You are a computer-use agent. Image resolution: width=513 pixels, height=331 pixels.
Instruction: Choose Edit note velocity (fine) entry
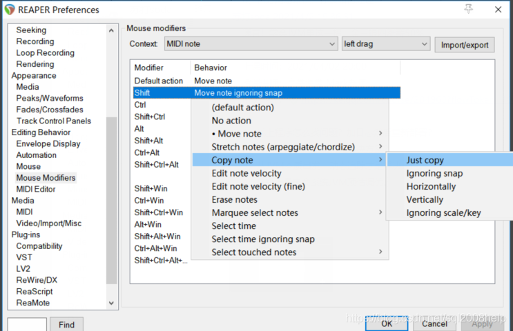pyautogui.click(x=290, y=187)
